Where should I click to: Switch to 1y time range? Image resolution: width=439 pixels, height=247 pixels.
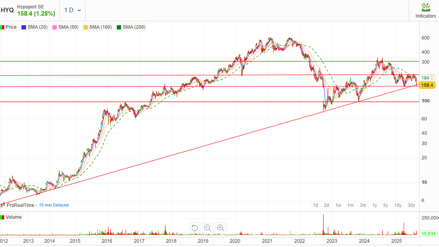point(375,205)
